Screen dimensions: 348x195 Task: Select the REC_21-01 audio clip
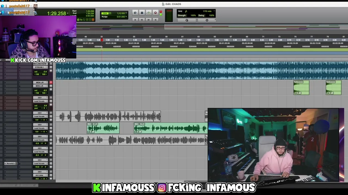[103, 128]
